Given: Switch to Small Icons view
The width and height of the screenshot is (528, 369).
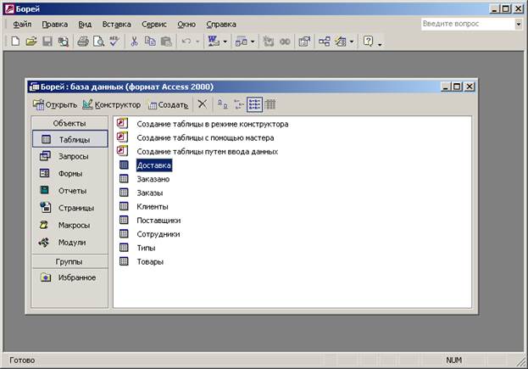Looking at the screenshot, I should pyautogui.click(x=238, y=104).
